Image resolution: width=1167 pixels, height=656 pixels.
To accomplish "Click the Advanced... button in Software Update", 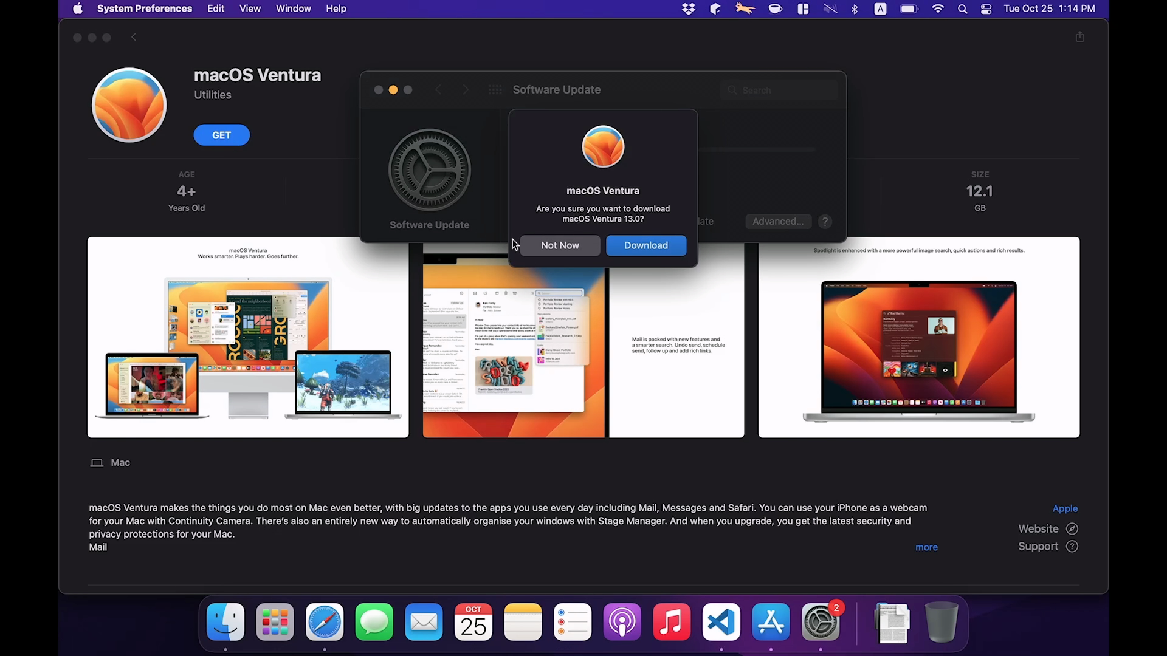I will (x=778, y=222).
